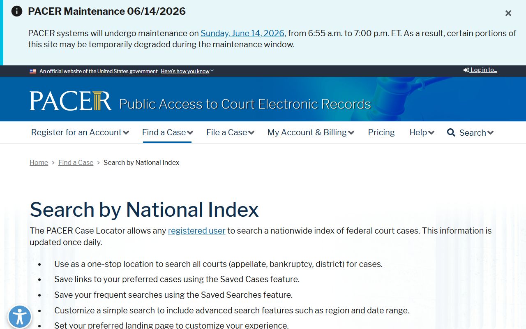Click 'An official website of the United States government' text
This screenshot has height=329, width=526.
(98, 71)
